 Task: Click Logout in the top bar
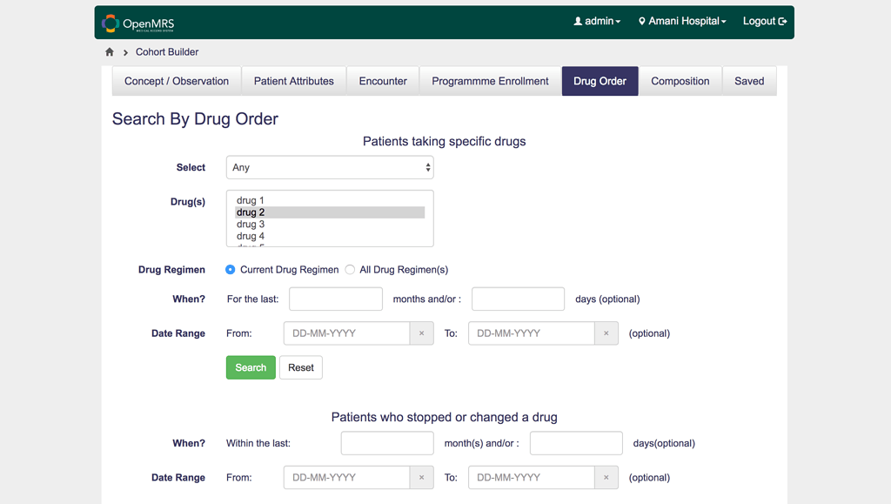point(760,21)
